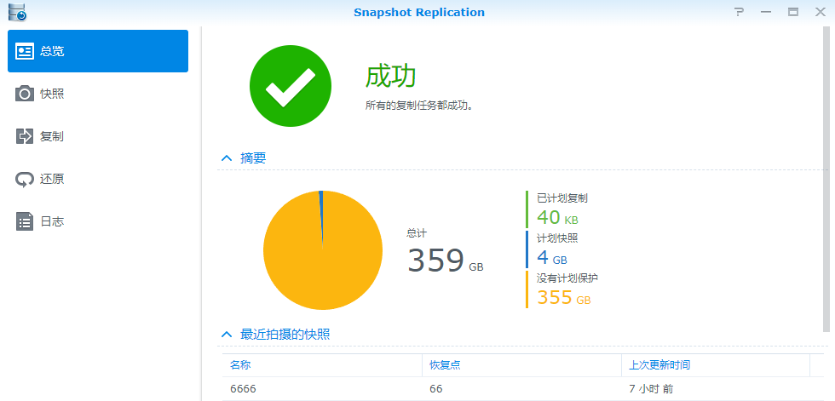Open the help question mark button

coord(739,12)
